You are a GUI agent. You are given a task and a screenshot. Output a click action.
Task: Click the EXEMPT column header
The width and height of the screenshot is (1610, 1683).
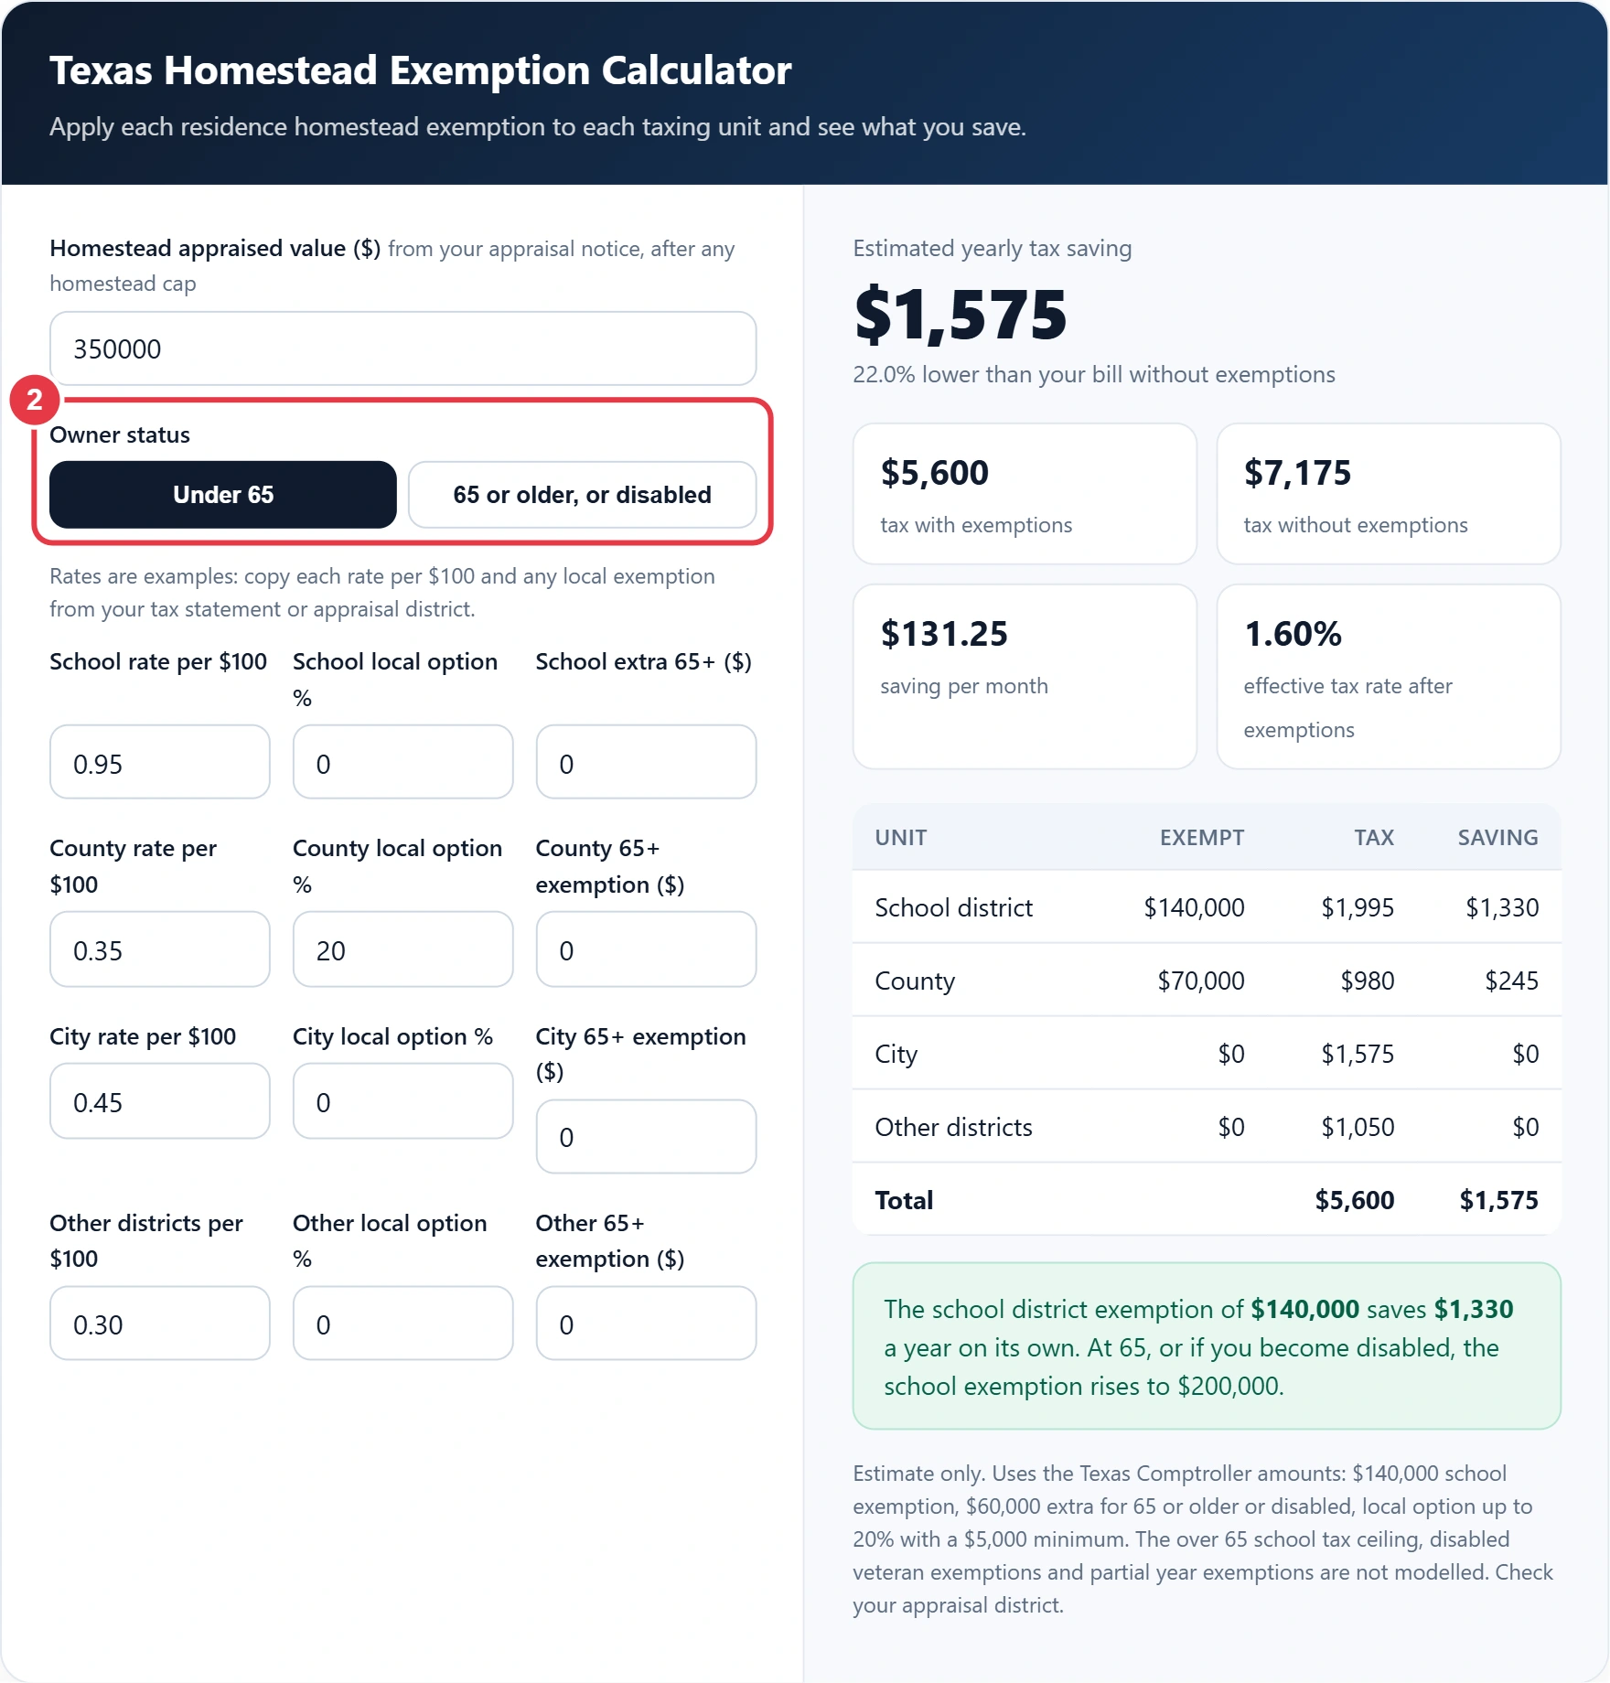tap(1202, 837)
